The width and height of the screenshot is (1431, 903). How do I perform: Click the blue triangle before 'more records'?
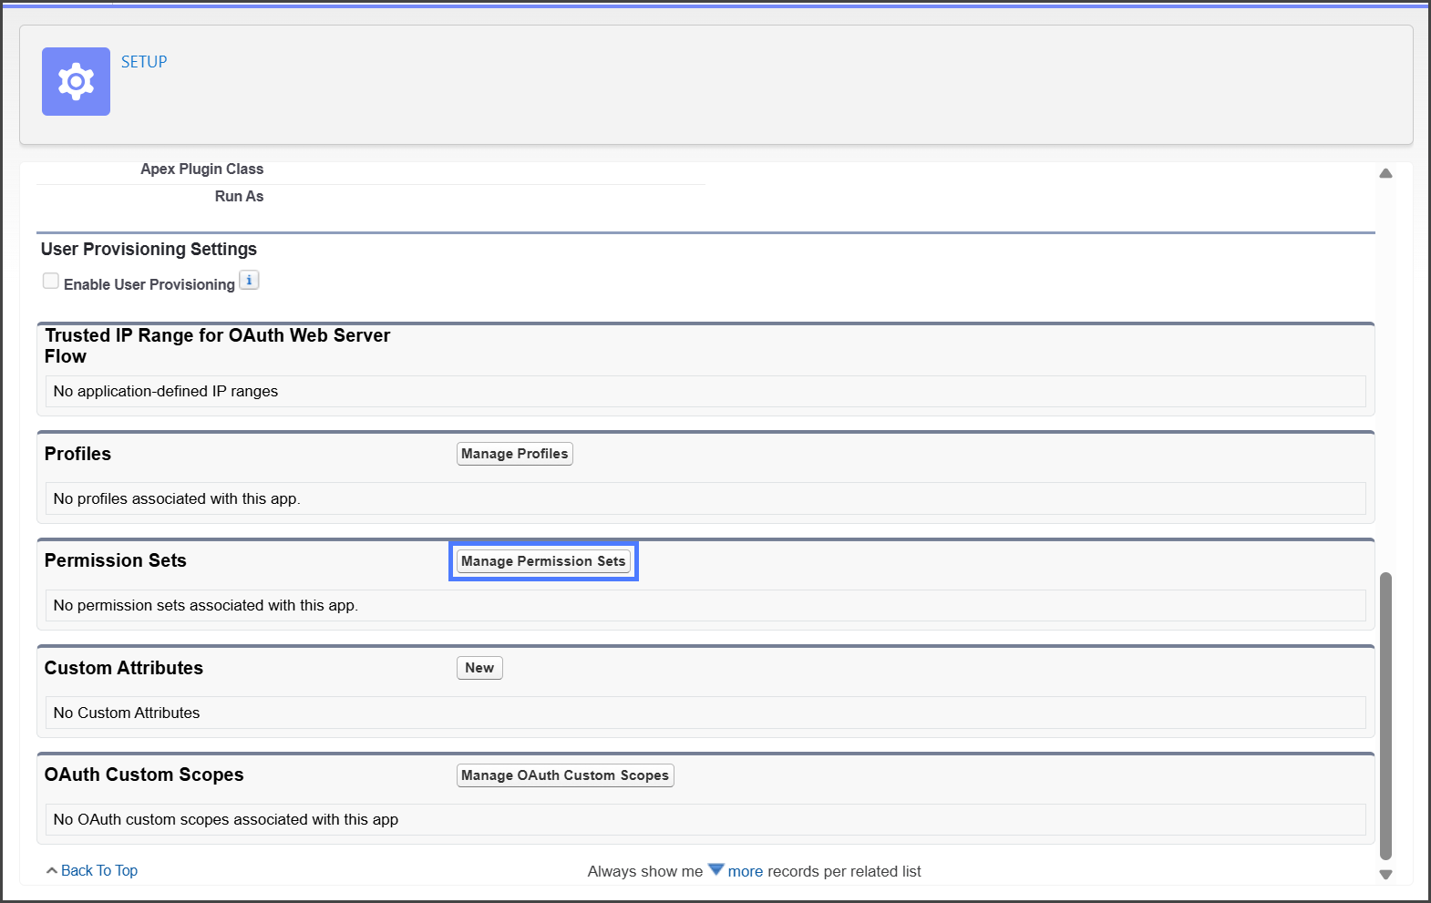pyautogui.click(x=715, y=870)
